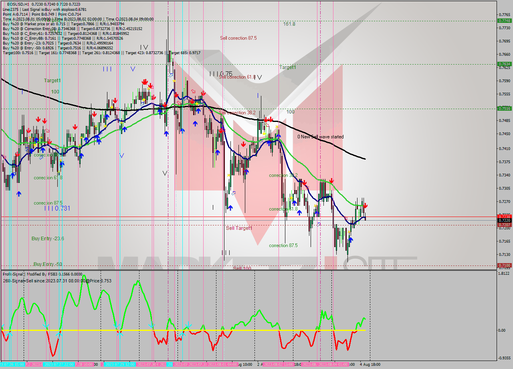Click the yellow star marker on a candlestick
The width and height of the screenshot is (513, 369).
(174, 81)
